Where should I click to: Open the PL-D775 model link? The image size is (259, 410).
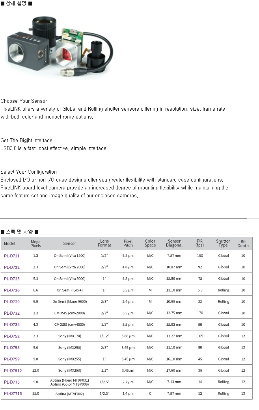click(x=12, y=382)
